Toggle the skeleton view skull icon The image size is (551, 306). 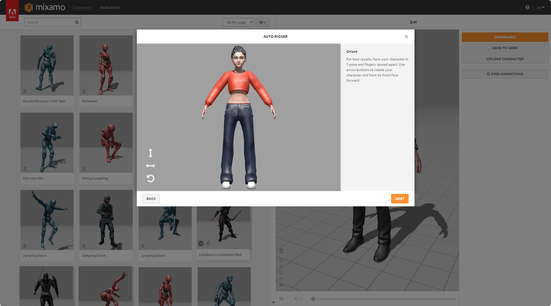(281, 251)
